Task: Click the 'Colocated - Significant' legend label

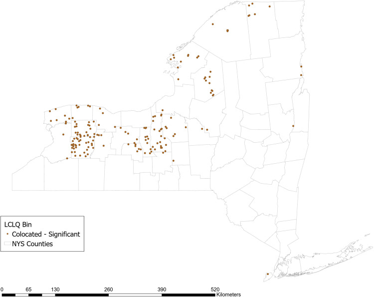Action: 46,234
